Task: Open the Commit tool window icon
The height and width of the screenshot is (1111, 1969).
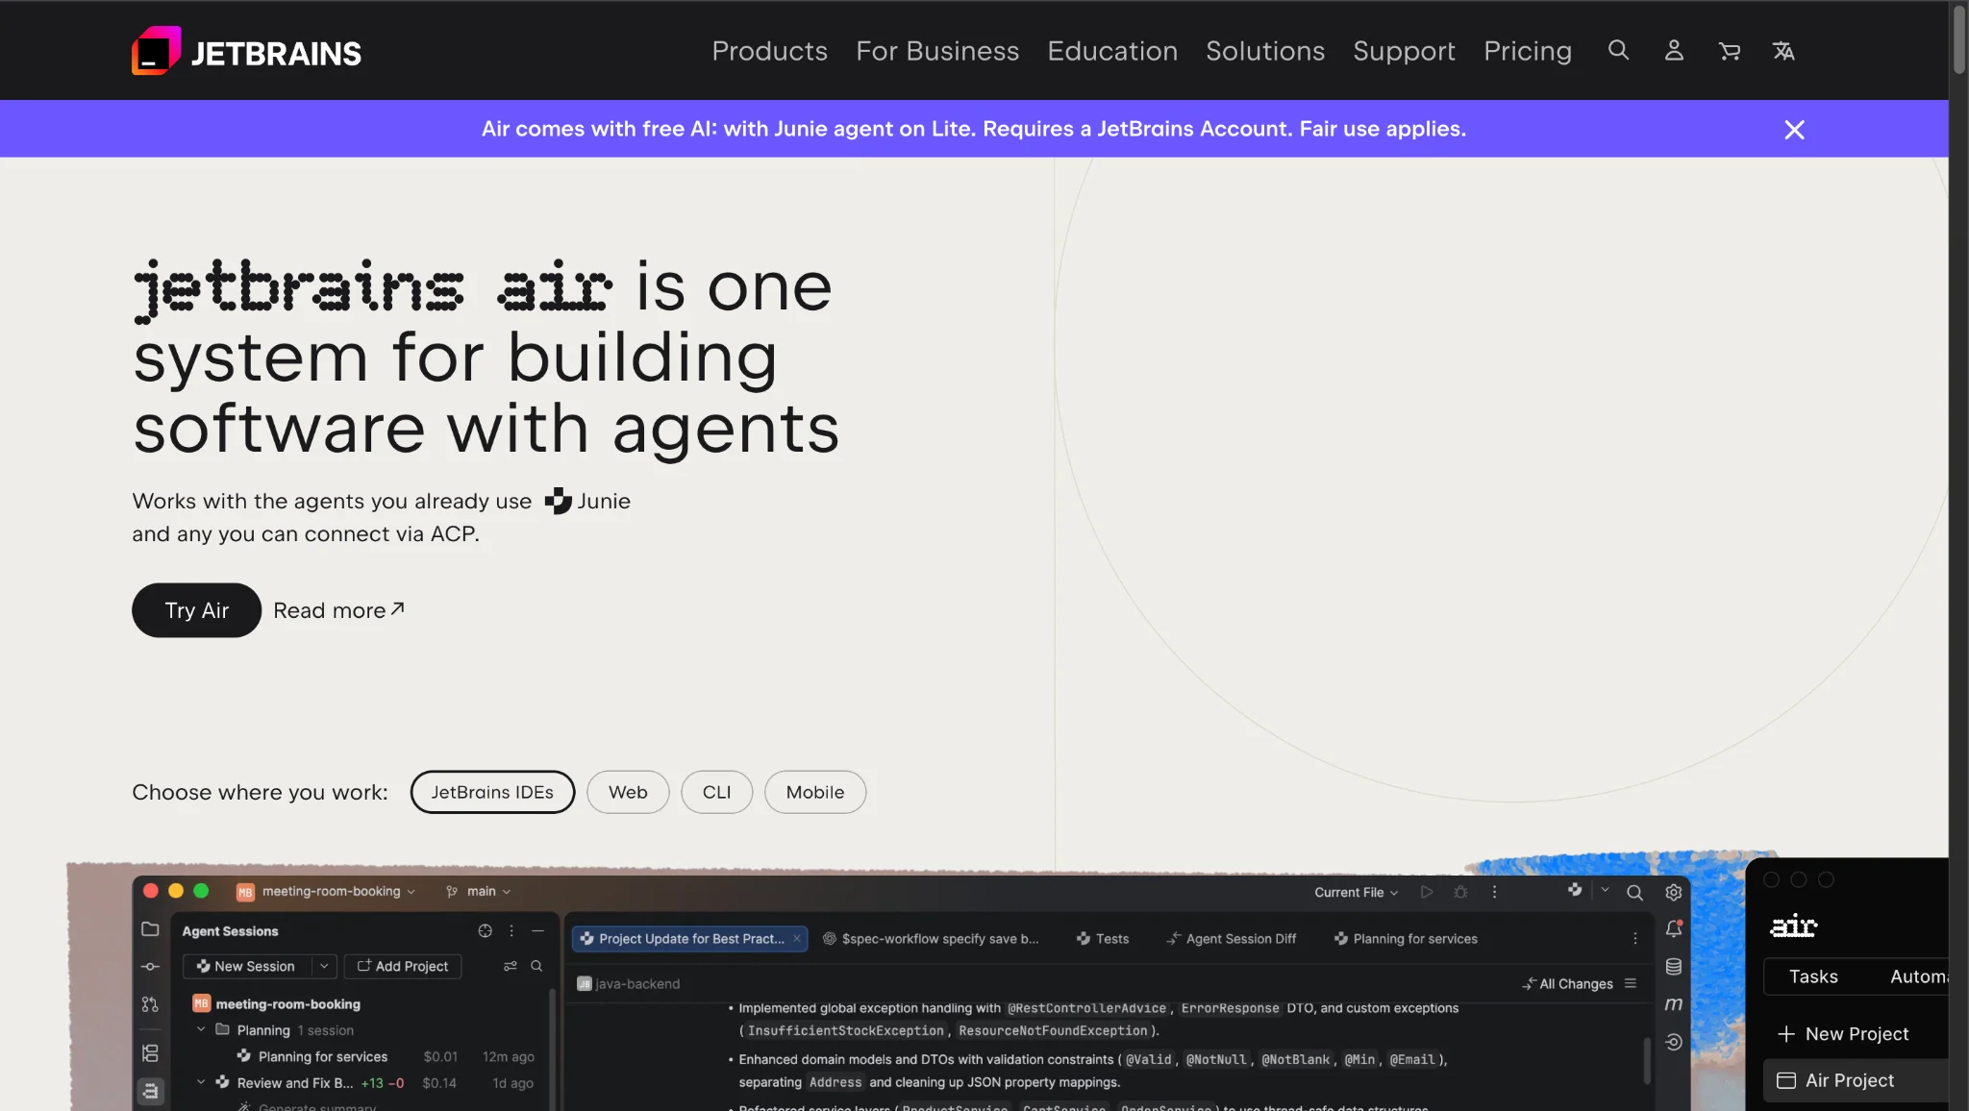Action: tap(150, 967)
